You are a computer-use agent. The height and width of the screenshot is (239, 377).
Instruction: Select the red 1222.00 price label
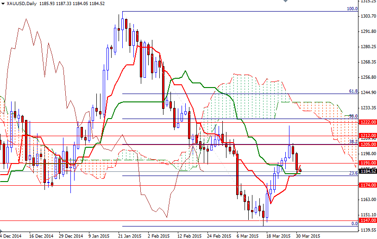point(367,121)
